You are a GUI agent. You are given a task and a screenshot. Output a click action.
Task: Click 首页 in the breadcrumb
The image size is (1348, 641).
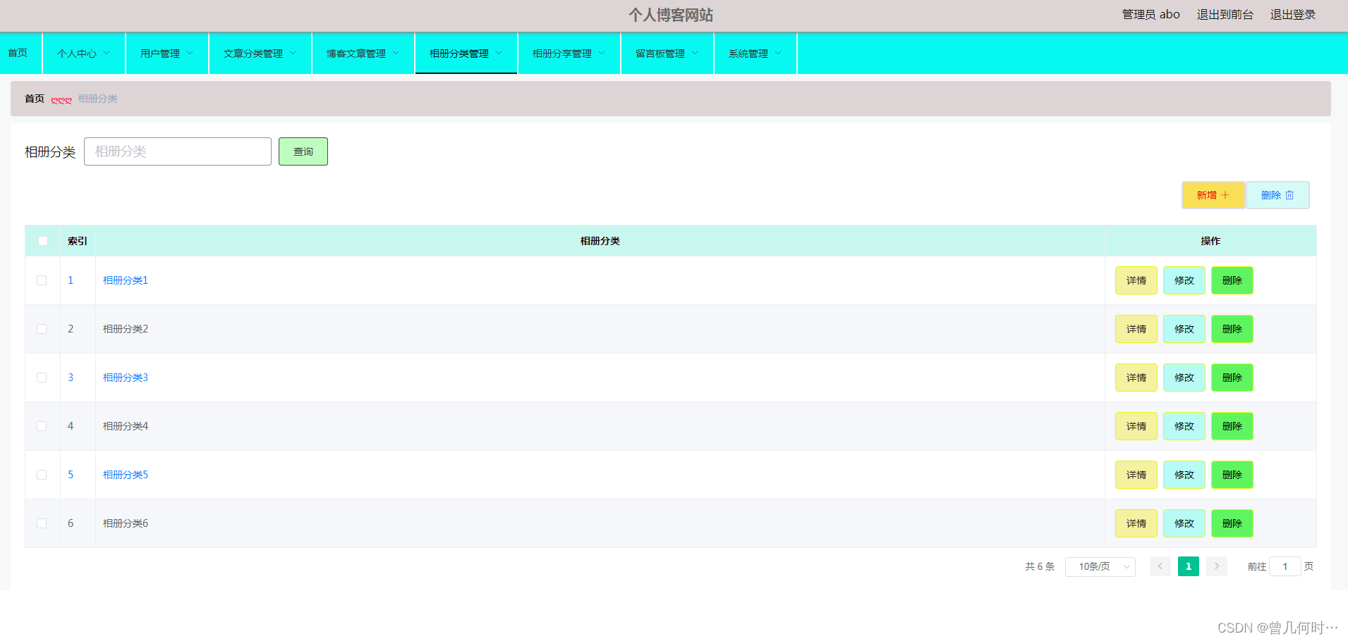(35, 99)
